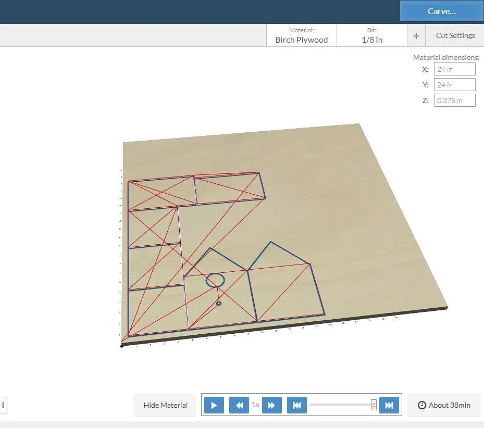Open the Bit 1/8 in selector
Viewport: 484px width, 428px height.
[371, 35]
